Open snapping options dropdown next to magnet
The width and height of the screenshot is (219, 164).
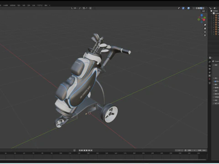[x=87, y=8]
